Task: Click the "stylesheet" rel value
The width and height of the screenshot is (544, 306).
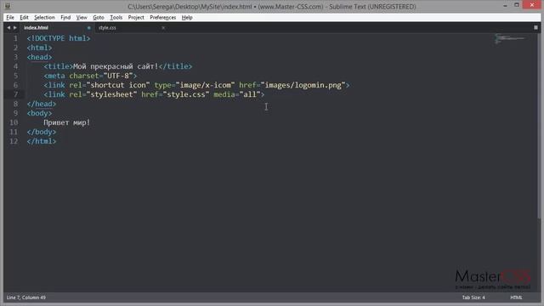Action: pyautogui.click(x=111, y=94)
